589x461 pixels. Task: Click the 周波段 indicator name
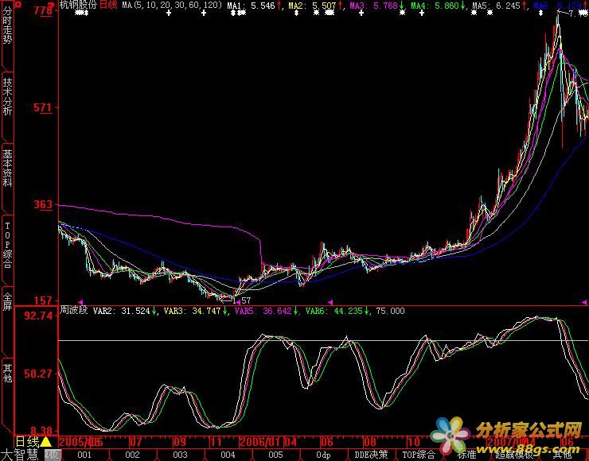pos(73,311)
